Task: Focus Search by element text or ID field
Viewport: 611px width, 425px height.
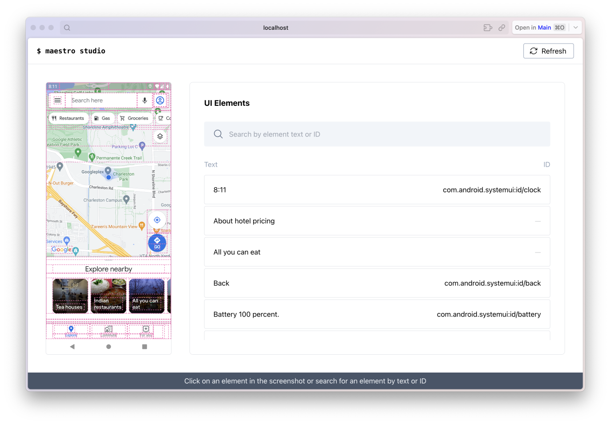Action: [x=377, y=134]
